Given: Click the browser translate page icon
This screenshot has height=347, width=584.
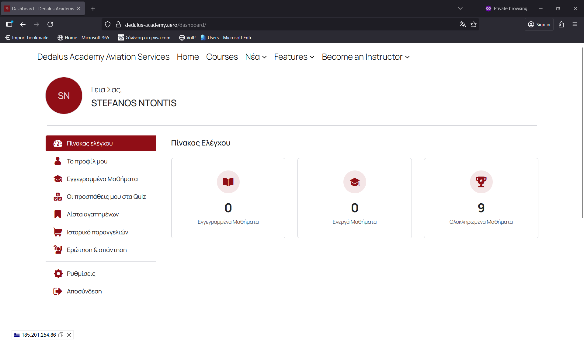Looking at the screenshot, I should [463, 25].
